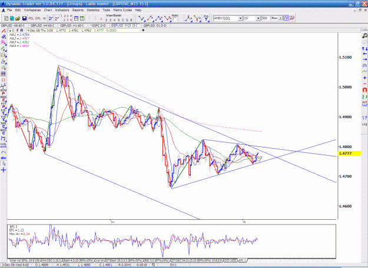This screenshot has width=368, height=268.
Task: Open the Bars chart type dropdown
Action: [x=280, y=18]
